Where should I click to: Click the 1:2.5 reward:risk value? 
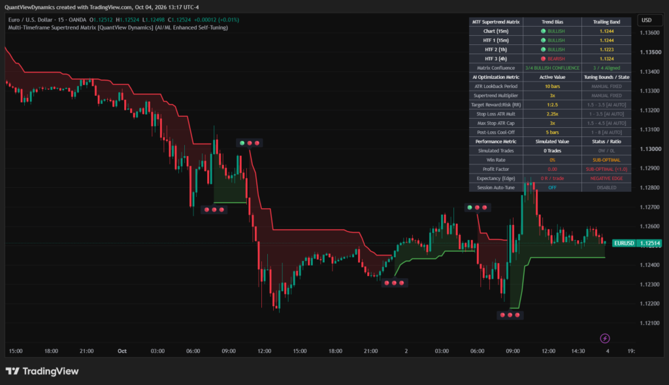(552, 105)
